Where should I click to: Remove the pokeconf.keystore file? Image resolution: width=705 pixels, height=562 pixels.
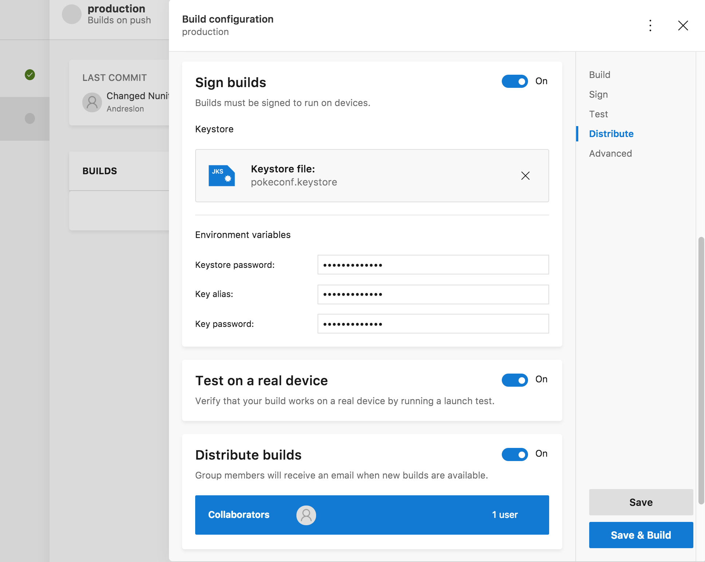pos(525,176)
